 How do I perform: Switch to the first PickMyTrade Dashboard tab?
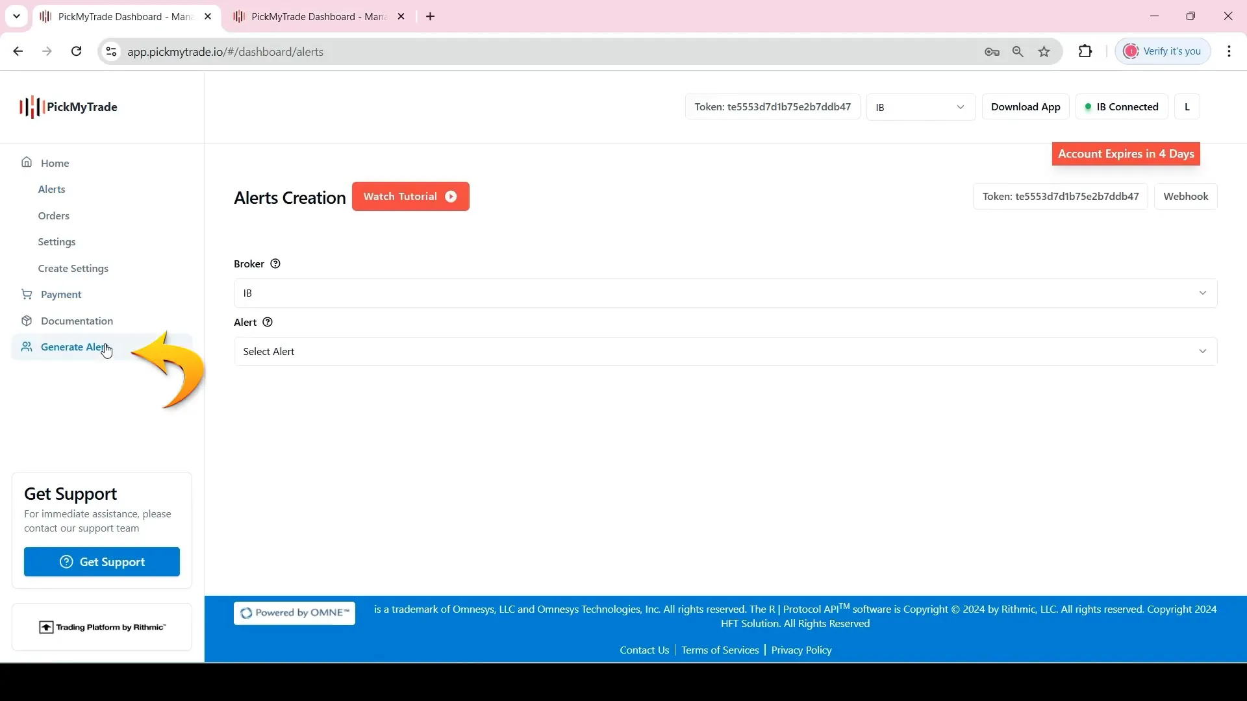[125, 16]
